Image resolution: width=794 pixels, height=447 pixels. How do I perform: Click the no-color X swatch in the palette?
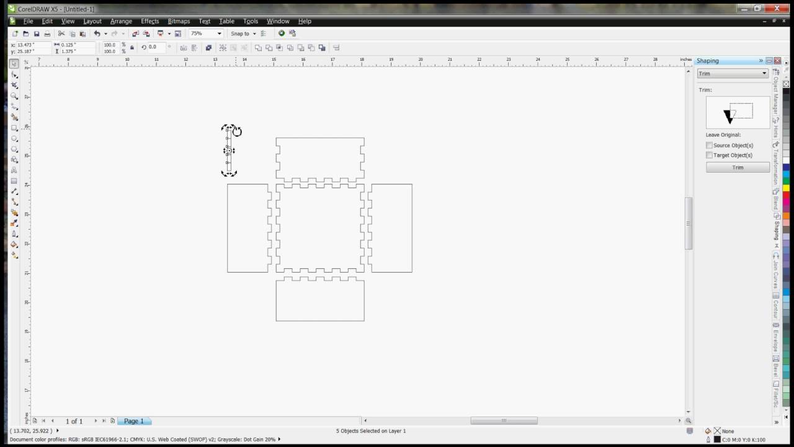[786, 83]
